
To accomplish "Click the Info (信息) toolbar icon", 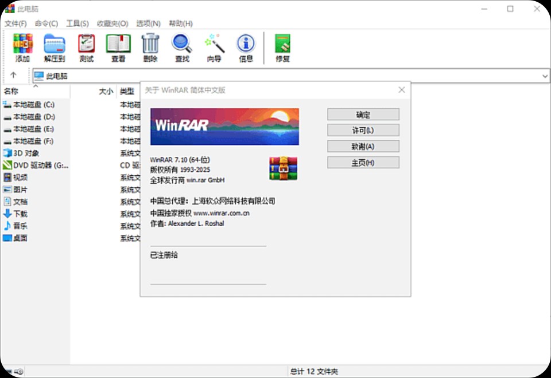I will [246, 44].
